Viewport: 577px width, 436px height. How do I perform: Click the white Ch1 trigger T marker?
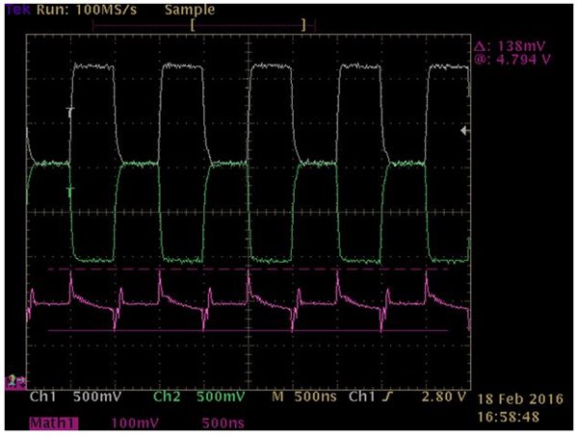[69, 112]
